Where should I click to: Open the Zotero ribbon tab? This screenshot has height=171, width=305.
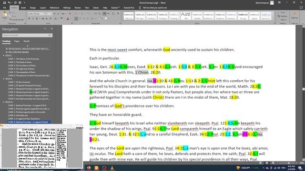(x=96, y=8)
